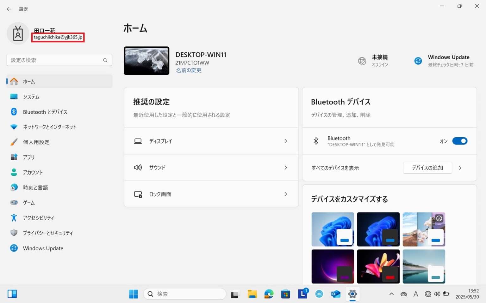Show hidden taskbar icons

pyautogui.click(x=391, y=294)
